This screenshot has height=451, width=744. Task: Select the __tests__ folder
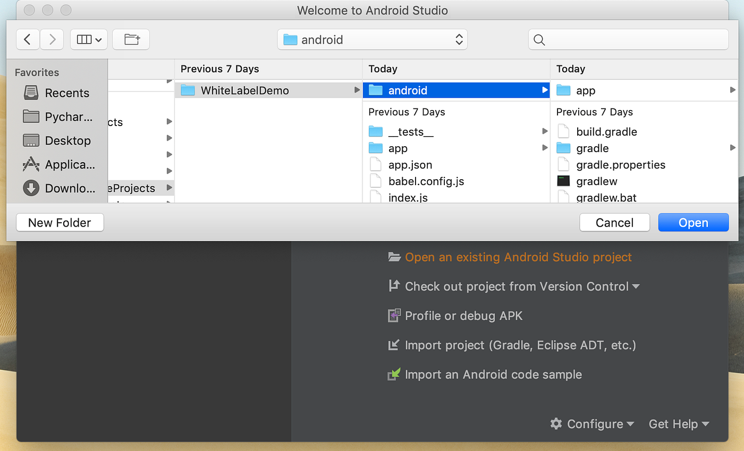pos(456,131)
